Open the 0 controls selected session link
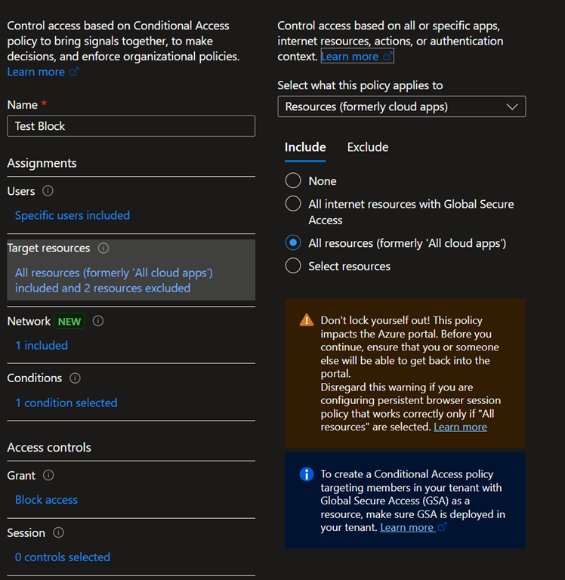This screenshot has width=565, height=580. (63, 557)
